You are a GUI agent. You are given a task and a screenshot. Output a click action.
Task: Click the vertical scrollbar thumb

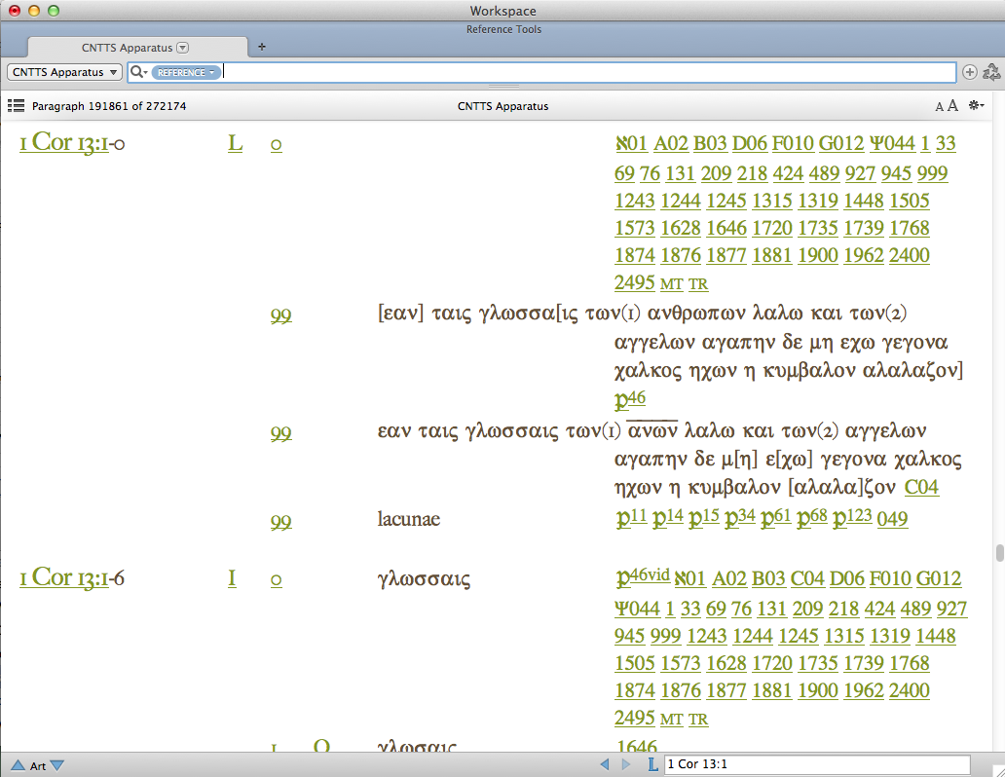point(998,553)
